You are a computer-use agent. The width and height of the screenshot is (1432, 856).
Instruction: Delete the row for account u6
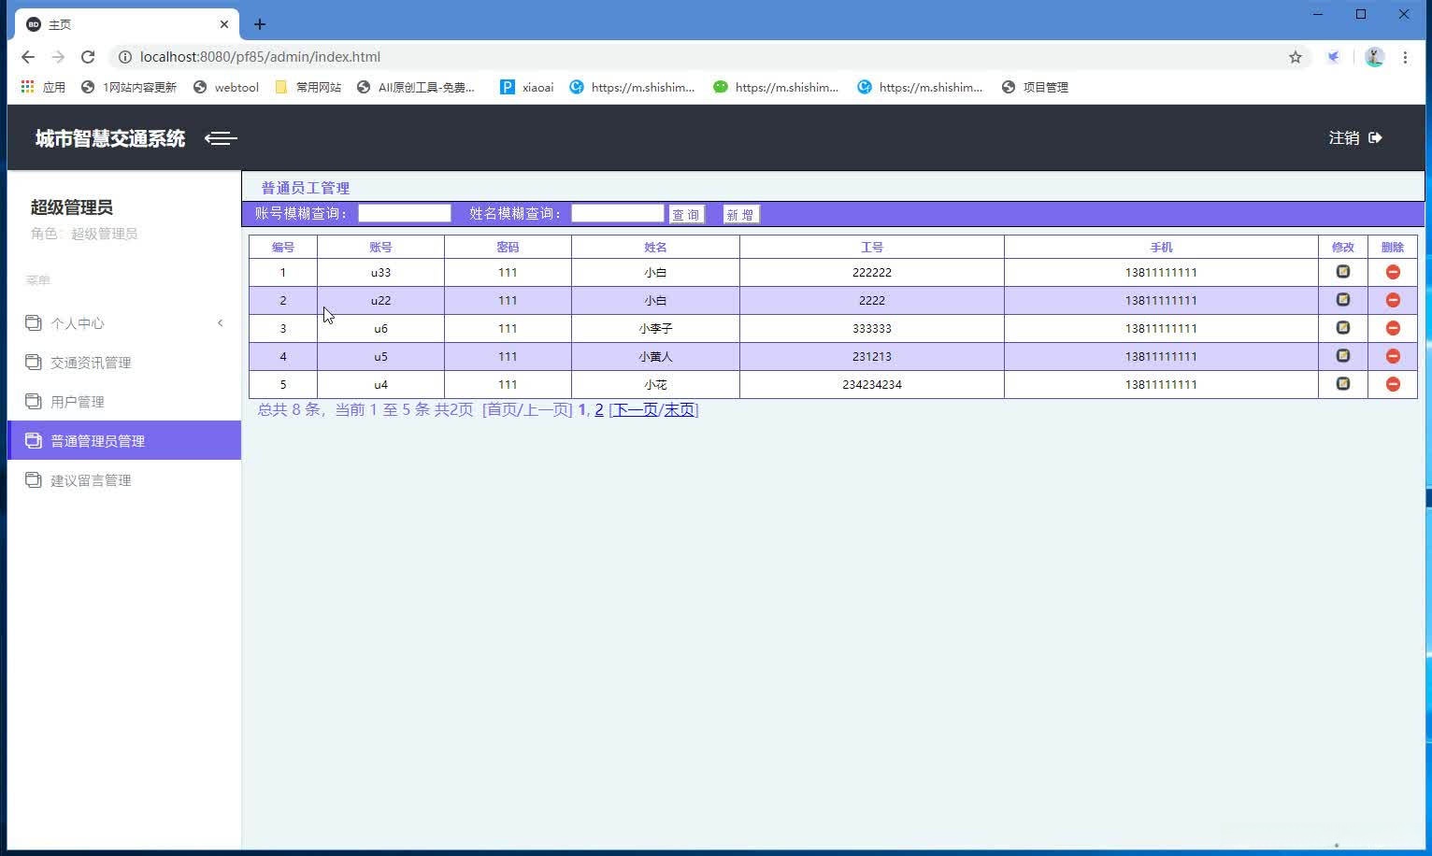click(x=1393, y=328)
